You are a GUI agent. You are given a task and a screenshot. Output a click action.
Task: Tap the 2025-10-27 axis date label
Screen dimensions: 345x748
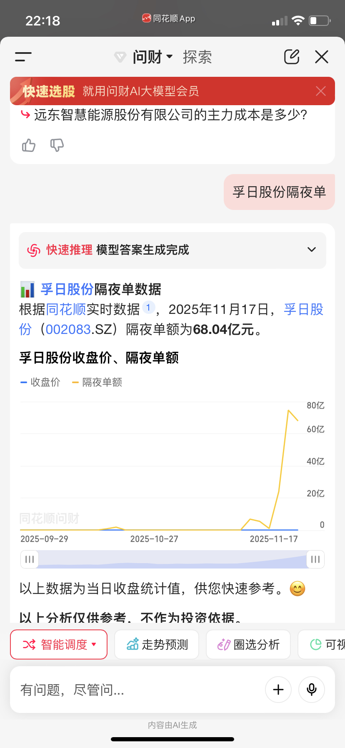[x=154, y=539]
